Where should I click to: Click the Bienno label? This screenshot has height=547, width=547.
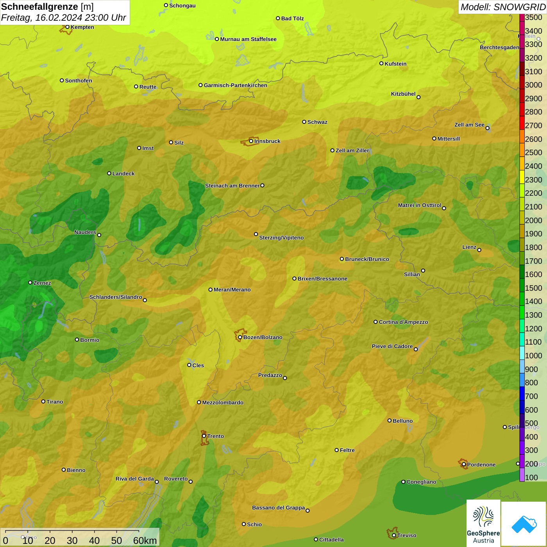point(76,470)
